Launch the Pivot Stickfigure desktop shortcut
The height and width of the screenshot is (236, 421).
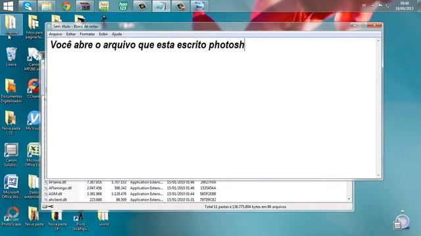[x=80, y=221]
